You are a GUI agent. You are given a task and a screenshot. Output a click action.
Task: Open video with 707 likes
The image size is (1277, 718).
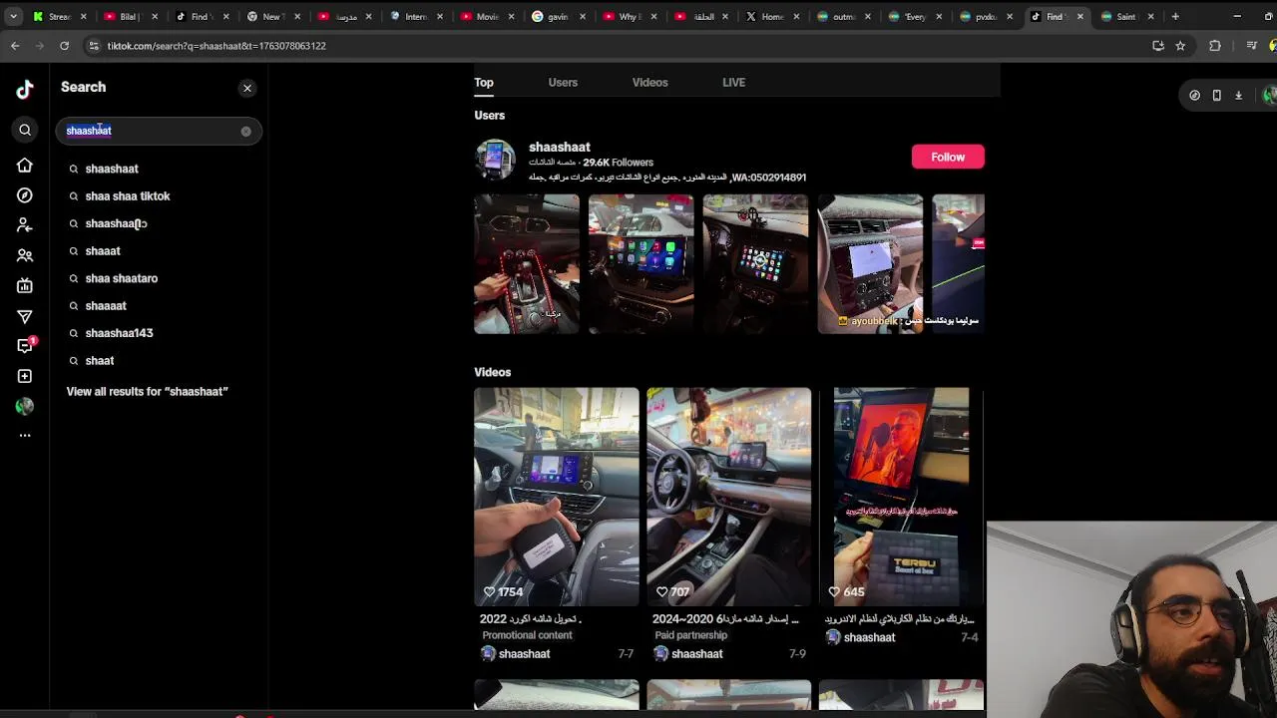[729, 497]
